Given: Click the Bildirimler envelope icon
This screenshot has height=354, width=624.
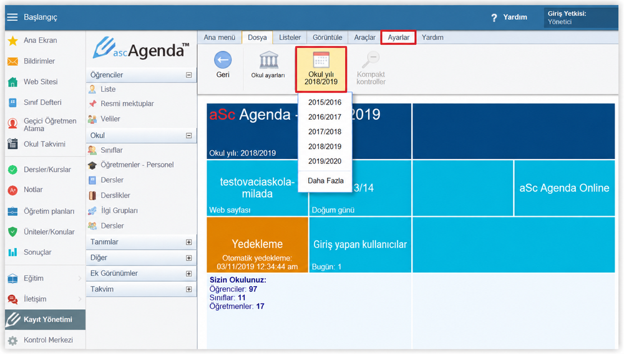Looking at the screenshot, I should [12, 61].
